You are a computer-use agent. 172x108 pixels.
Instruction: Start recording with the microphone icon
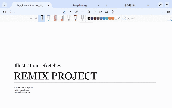[113, 12]
